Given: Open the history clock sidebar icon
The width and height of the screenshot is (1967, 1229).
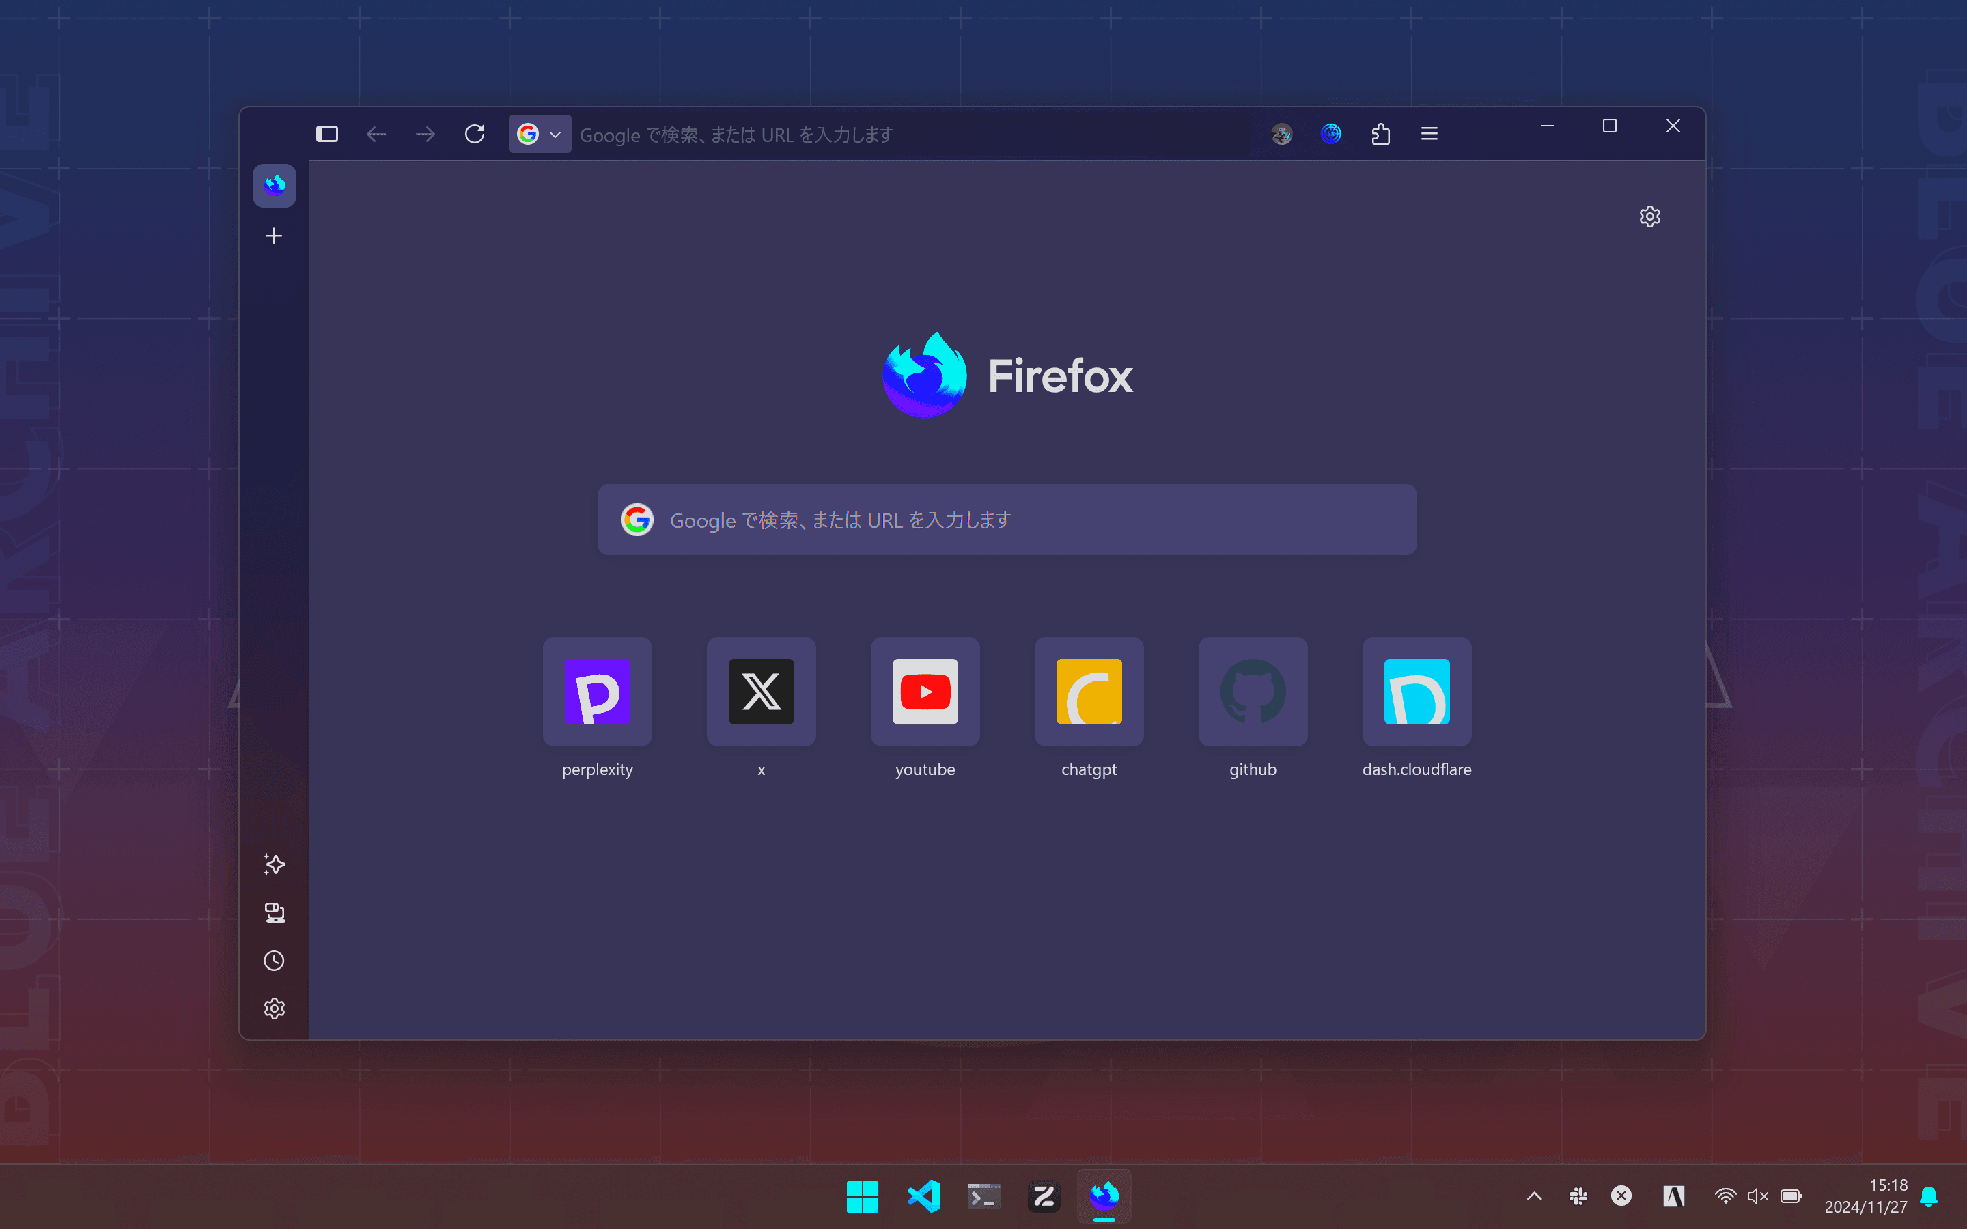Looking at the screenshot, I should (275, 961).
